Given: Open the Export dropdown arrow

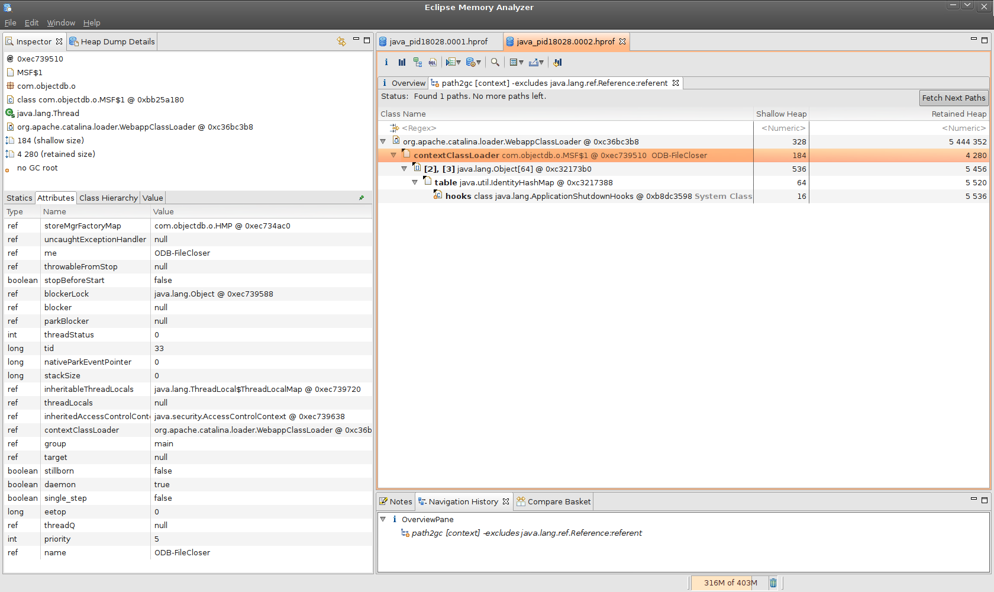Looking at the screenshot, I should (x=541, y=63).
